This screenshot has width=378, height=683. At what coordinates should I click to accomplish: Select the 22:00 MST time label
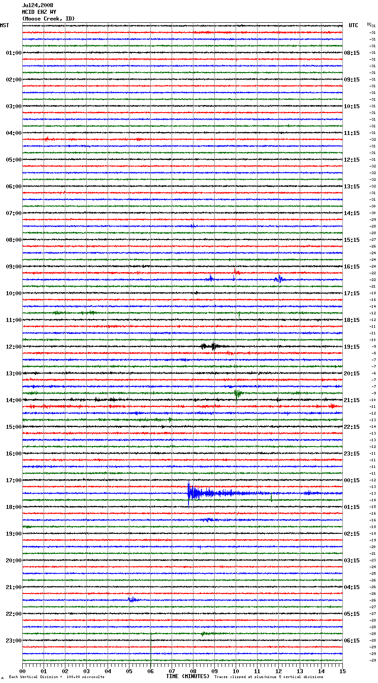[14, 614]
